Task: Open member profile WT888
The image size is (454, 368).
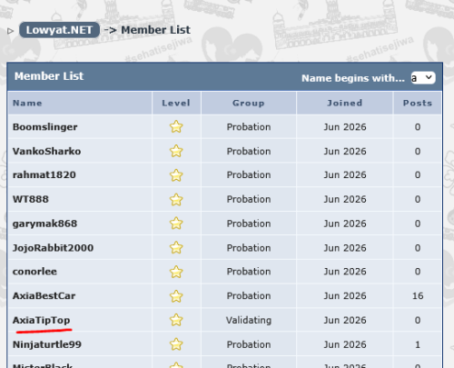Action: 31,199
